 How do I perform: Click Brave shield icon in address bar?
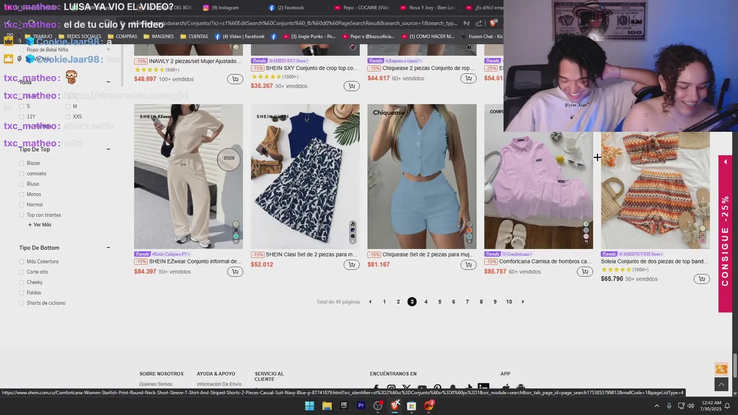[493, 23]
